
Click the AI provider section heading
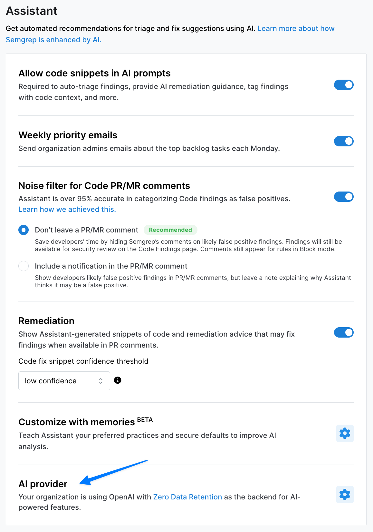tap(43, 484)
